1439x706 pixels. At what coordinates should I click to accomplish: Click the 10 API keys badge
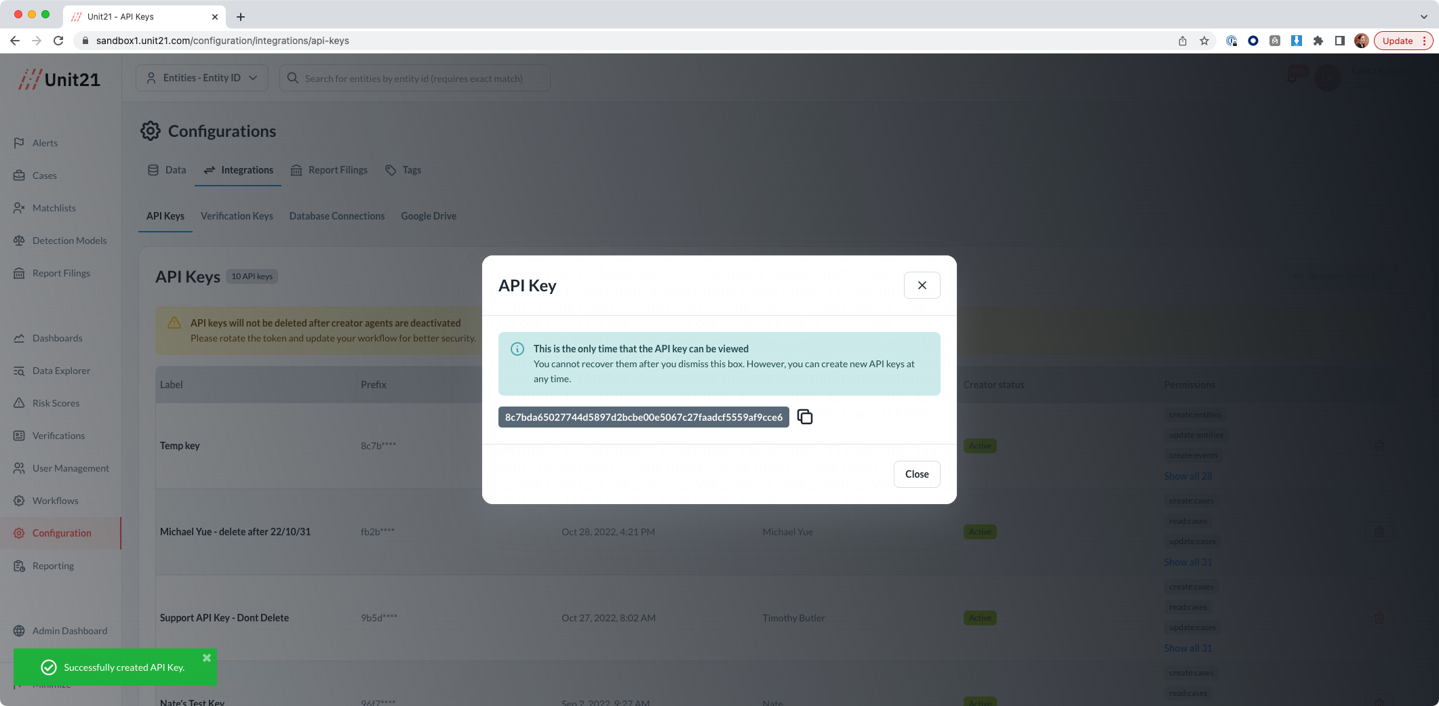tap(252, 276)
